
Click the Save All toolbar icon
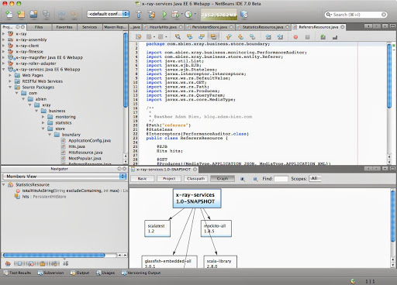(x=46, y=14)
